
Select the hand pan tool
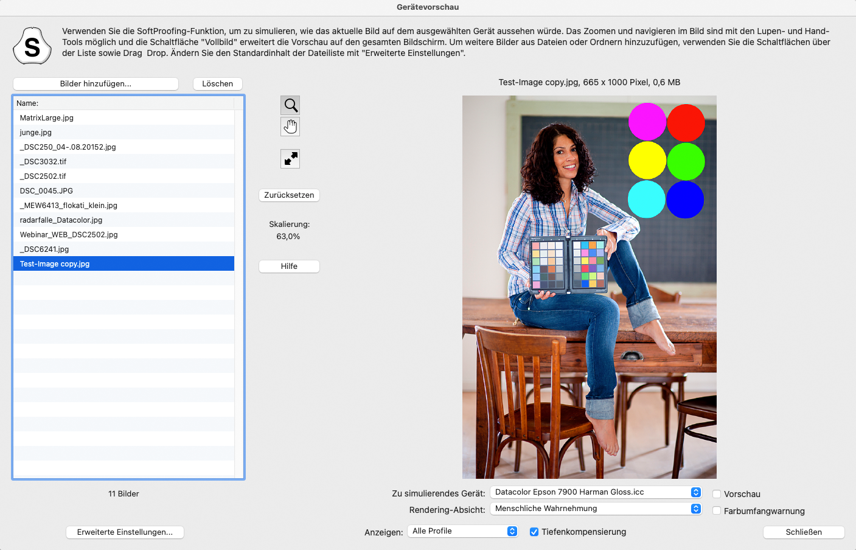point(291,127)
